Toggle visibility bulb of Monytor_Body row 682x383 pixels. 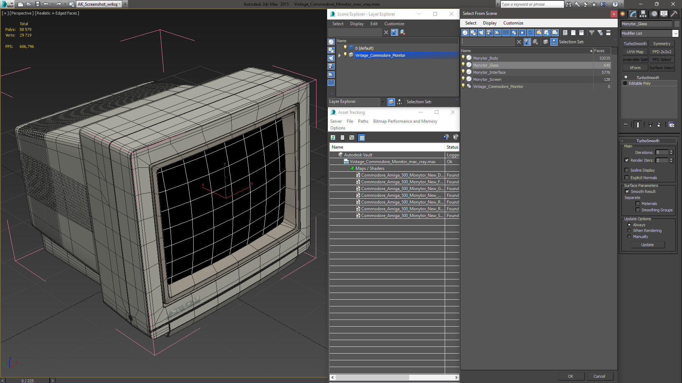click(x=463, y=58)
